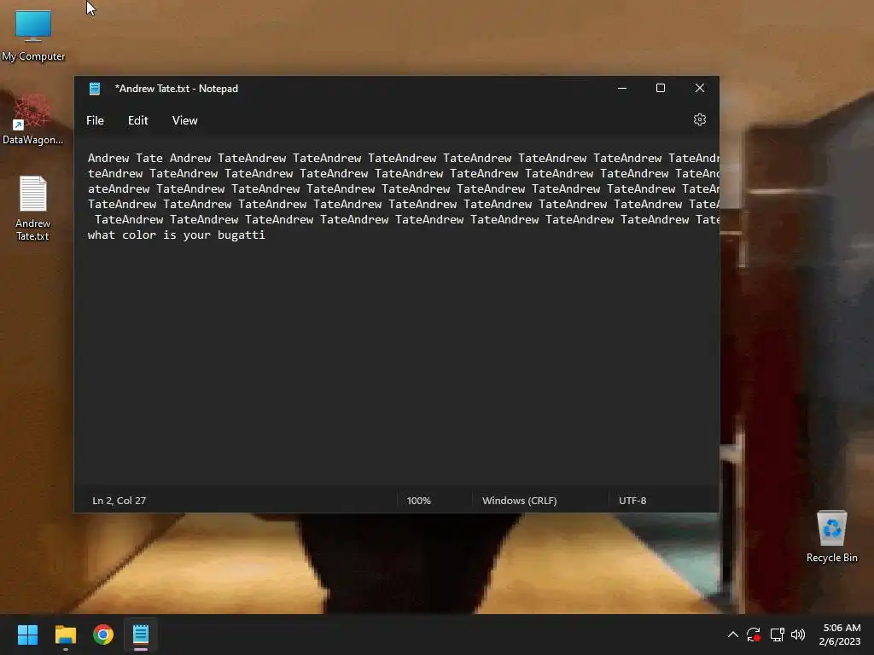Image resolution: width=874 pixels, height=655 pixels.
Task: Select the Recycle Bin icon
Action: point(831,537)
